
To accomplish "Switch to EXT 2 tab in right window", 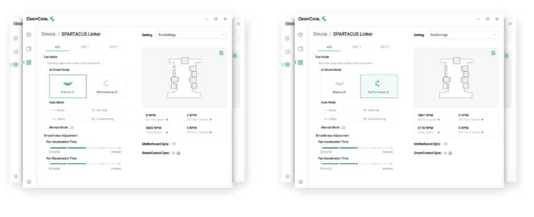I will [x=384, y=47].
